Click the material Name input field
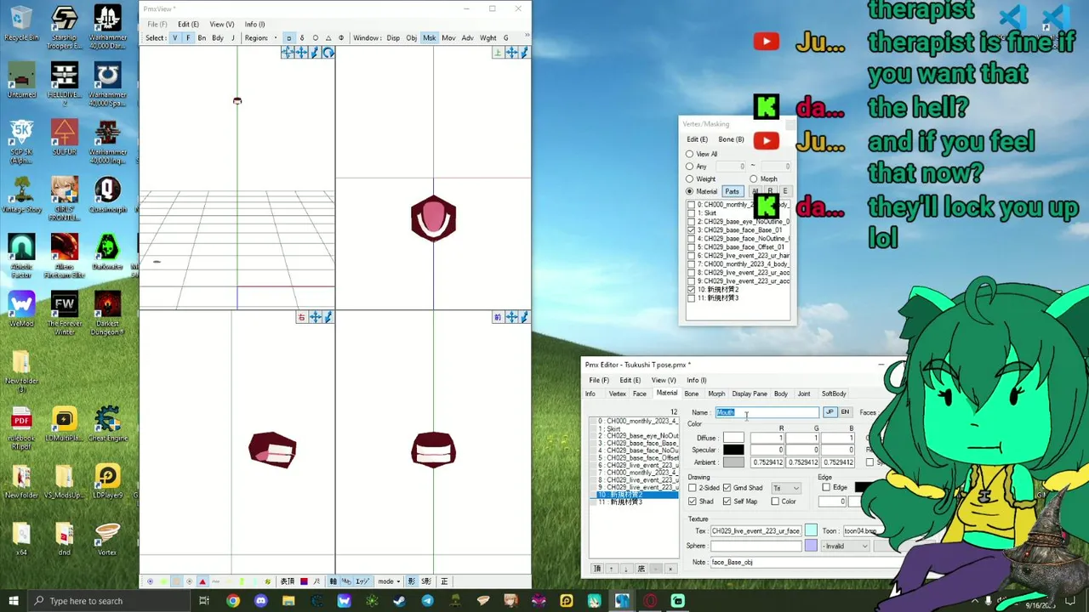Viewport: 1089px width, 612px height. (767, 412)
